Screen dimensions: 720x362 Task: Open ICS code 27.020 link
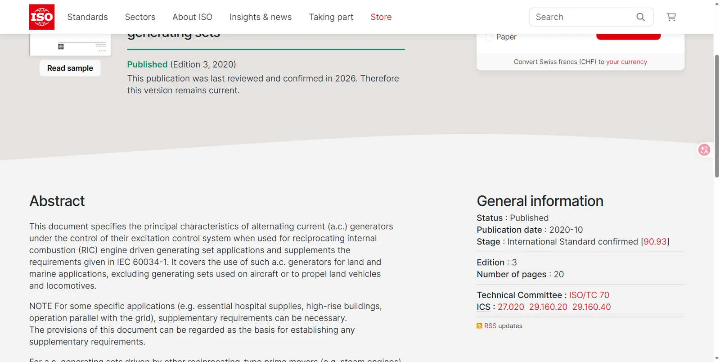(511, 307)
